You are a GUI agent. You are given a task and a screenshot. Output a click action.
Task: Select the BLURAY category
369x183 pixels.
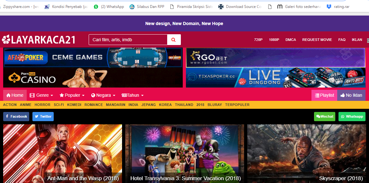215,105
